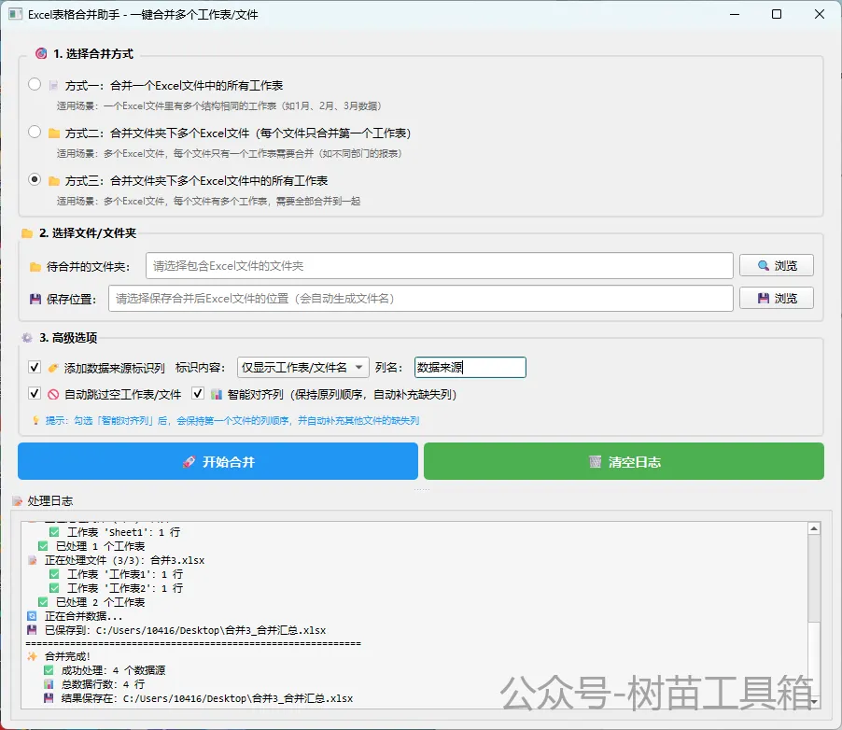Click log line 成功处理: 4 个数据源
The width and height of the screenshot is (842, 730).
pos(113,670)
